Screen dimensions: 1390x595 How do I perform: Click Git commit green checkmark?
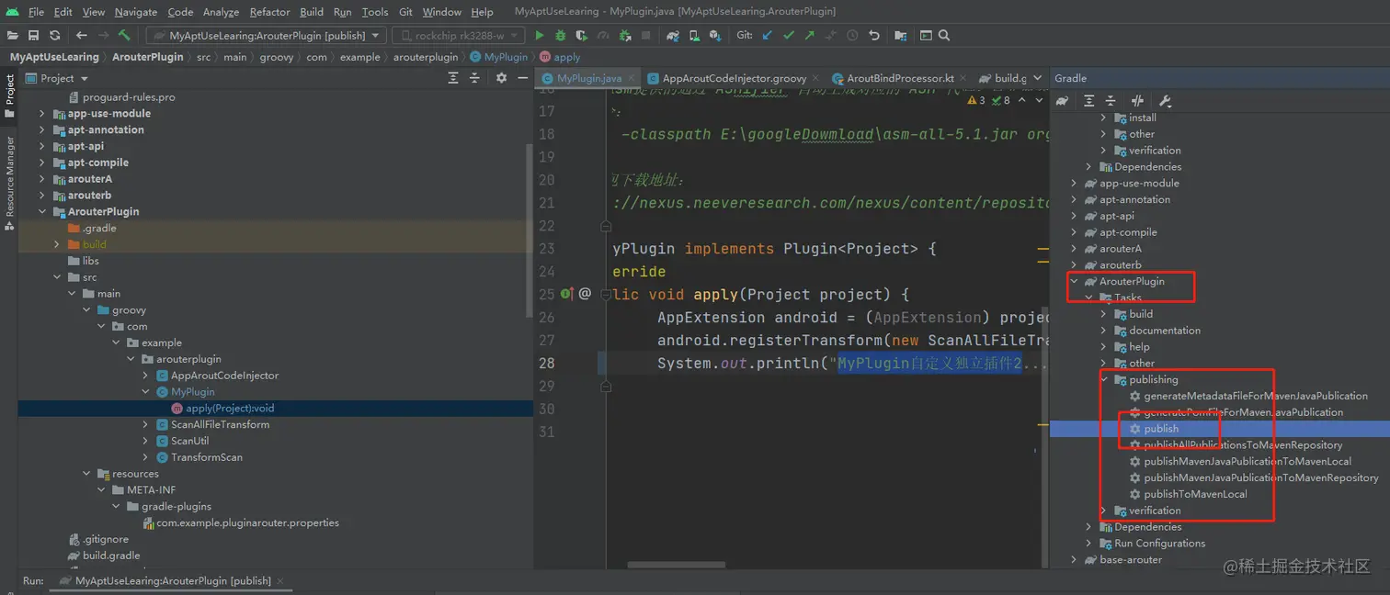(788, 36)
